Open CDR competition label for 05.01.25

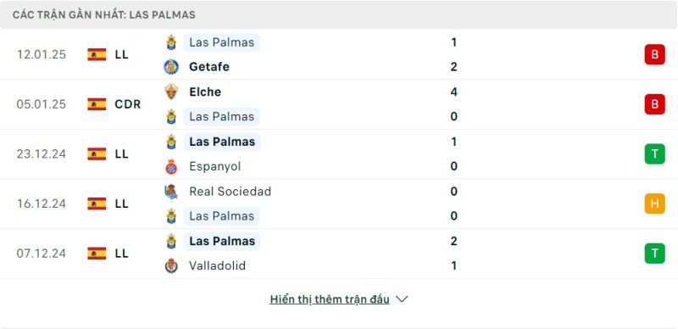point(128,104)
